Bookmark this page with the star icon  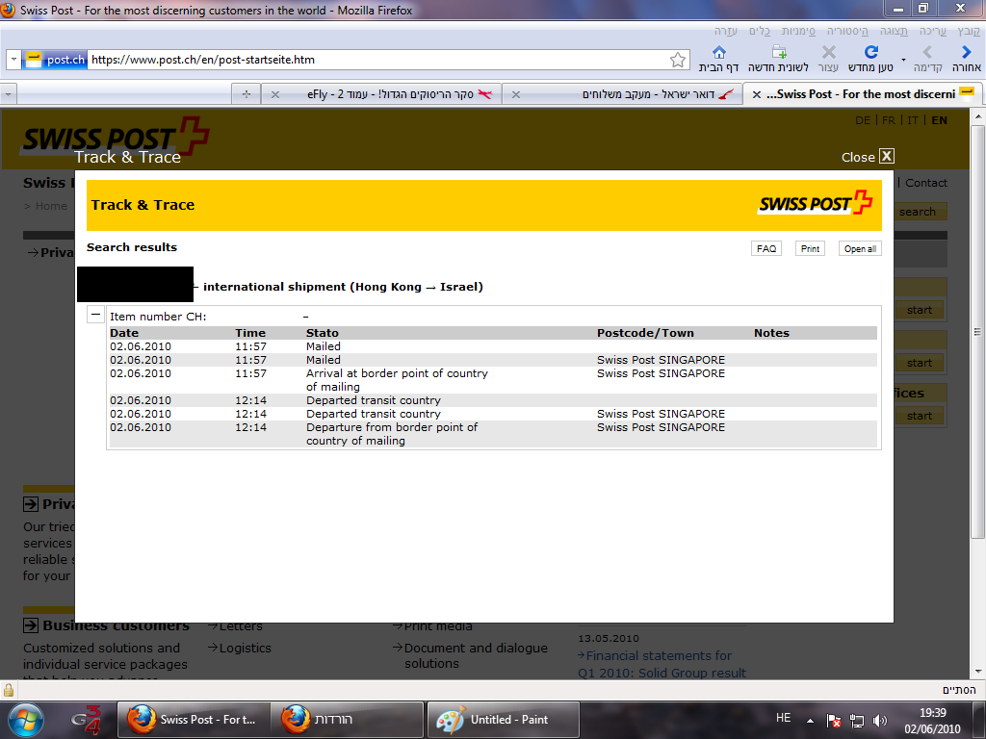tap(678, 60)
